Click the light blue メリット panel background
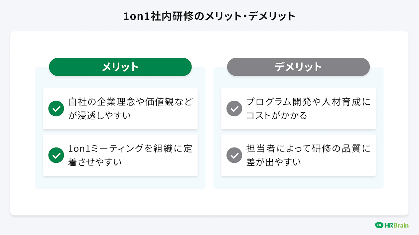This screenshot has height=235, width=419. (x=120, y=182)
